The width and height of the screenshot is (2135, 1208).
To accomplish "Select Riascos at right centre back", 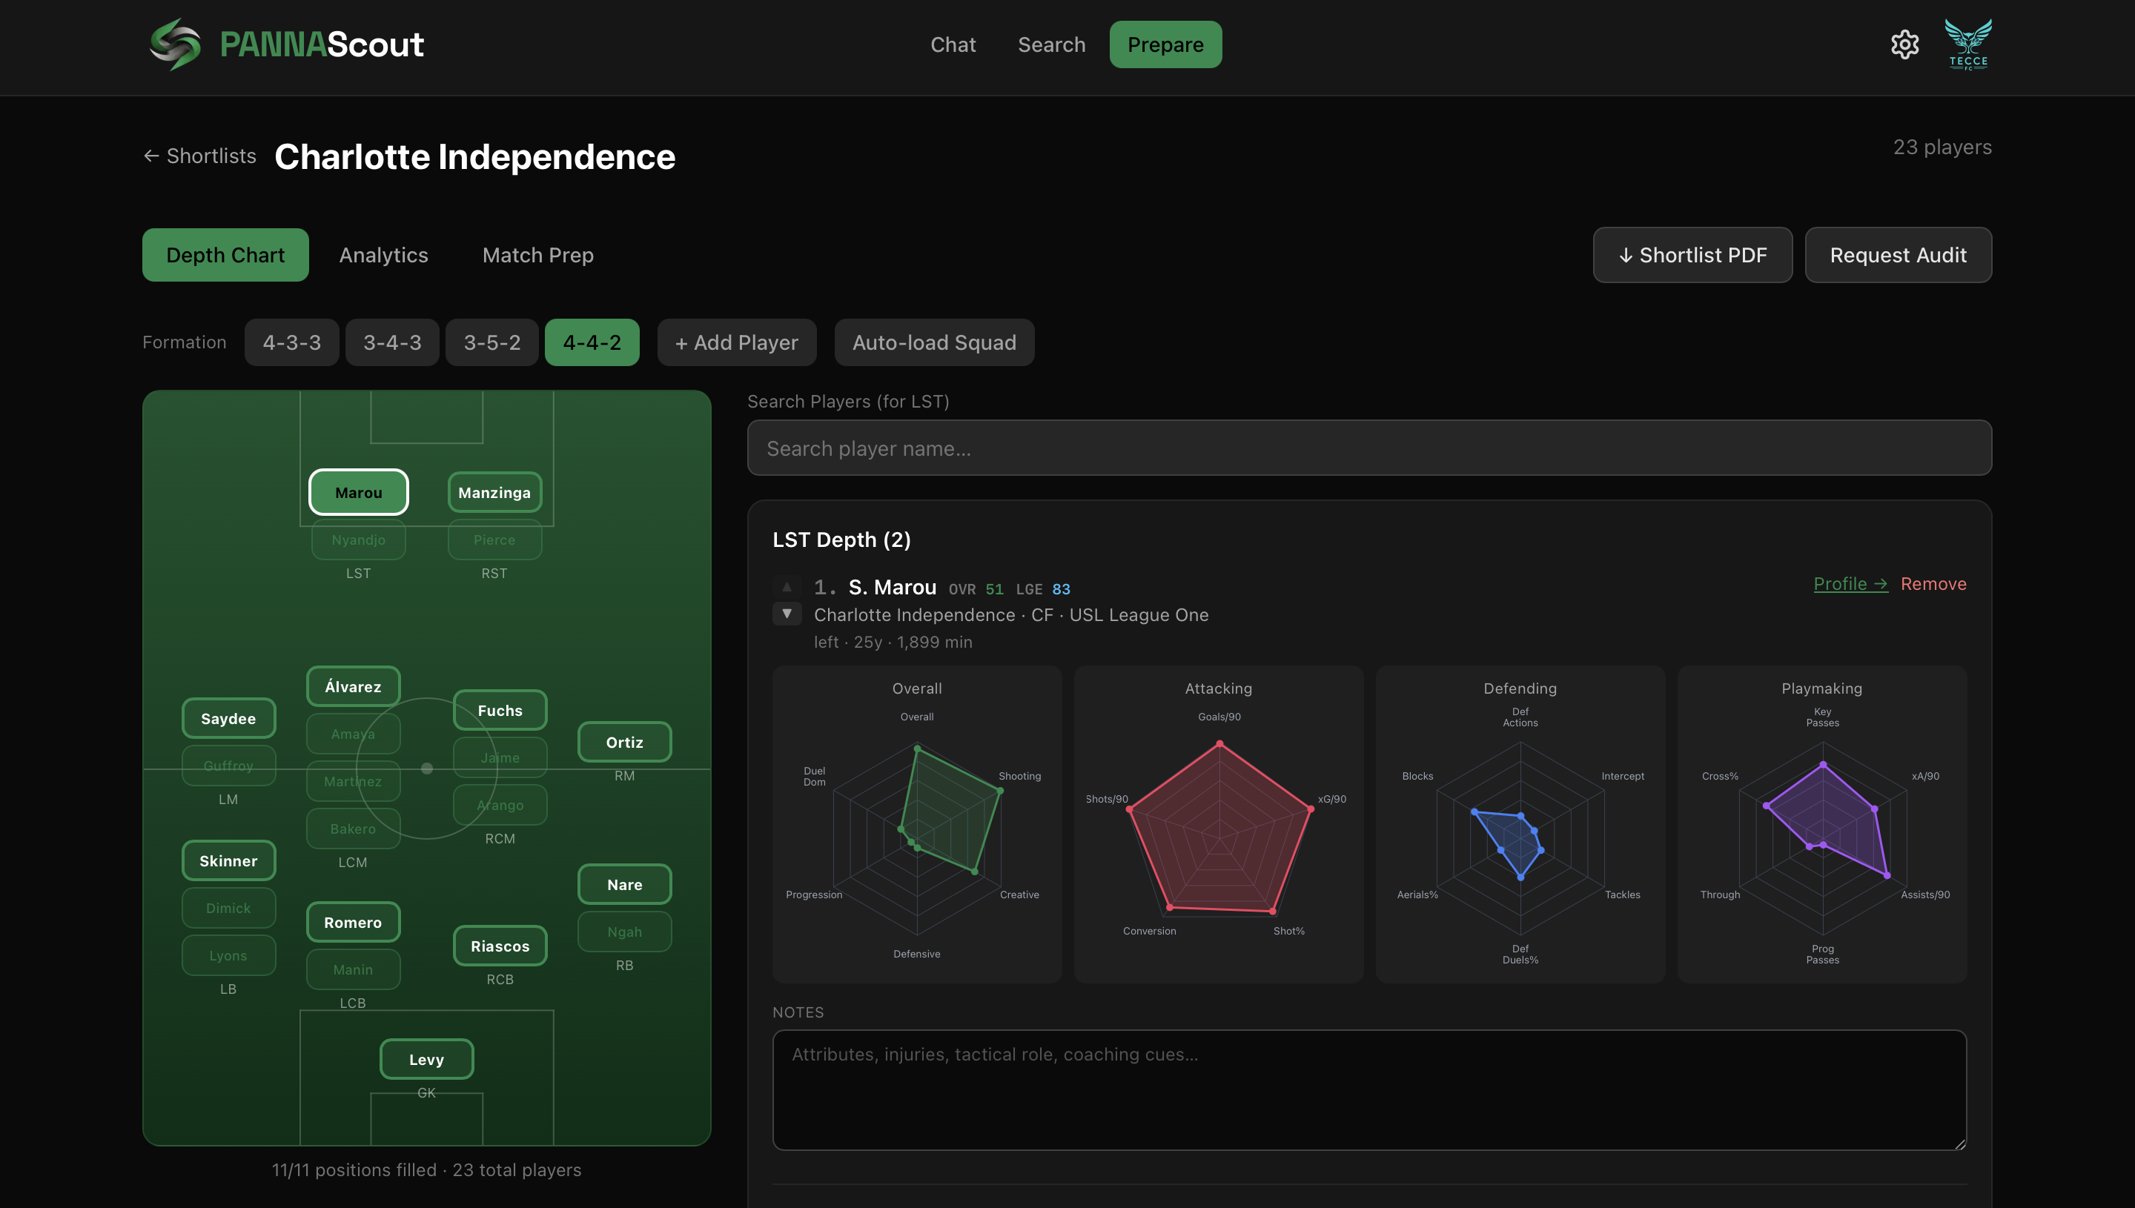I will (x=500, y=946).
